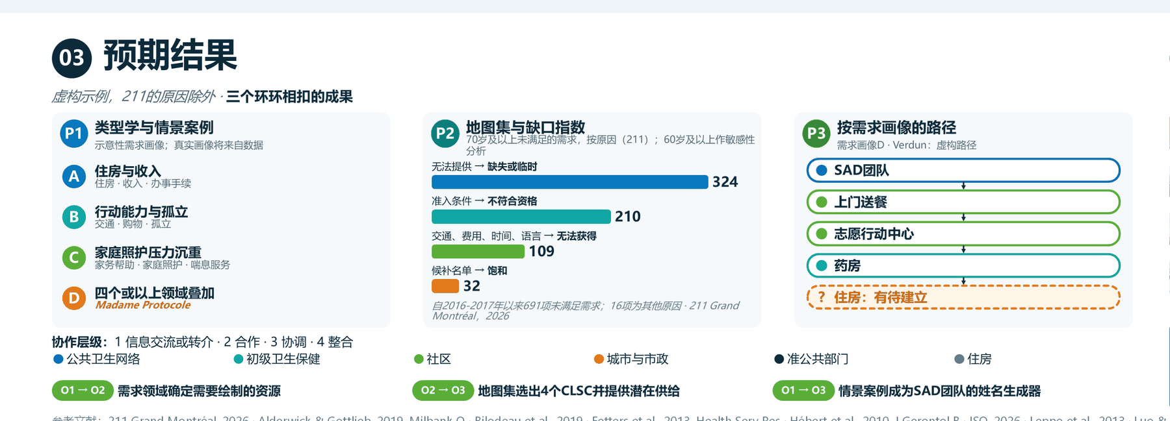
Task: Click the 准公共部门 legend dot
Action: point(779,359)
